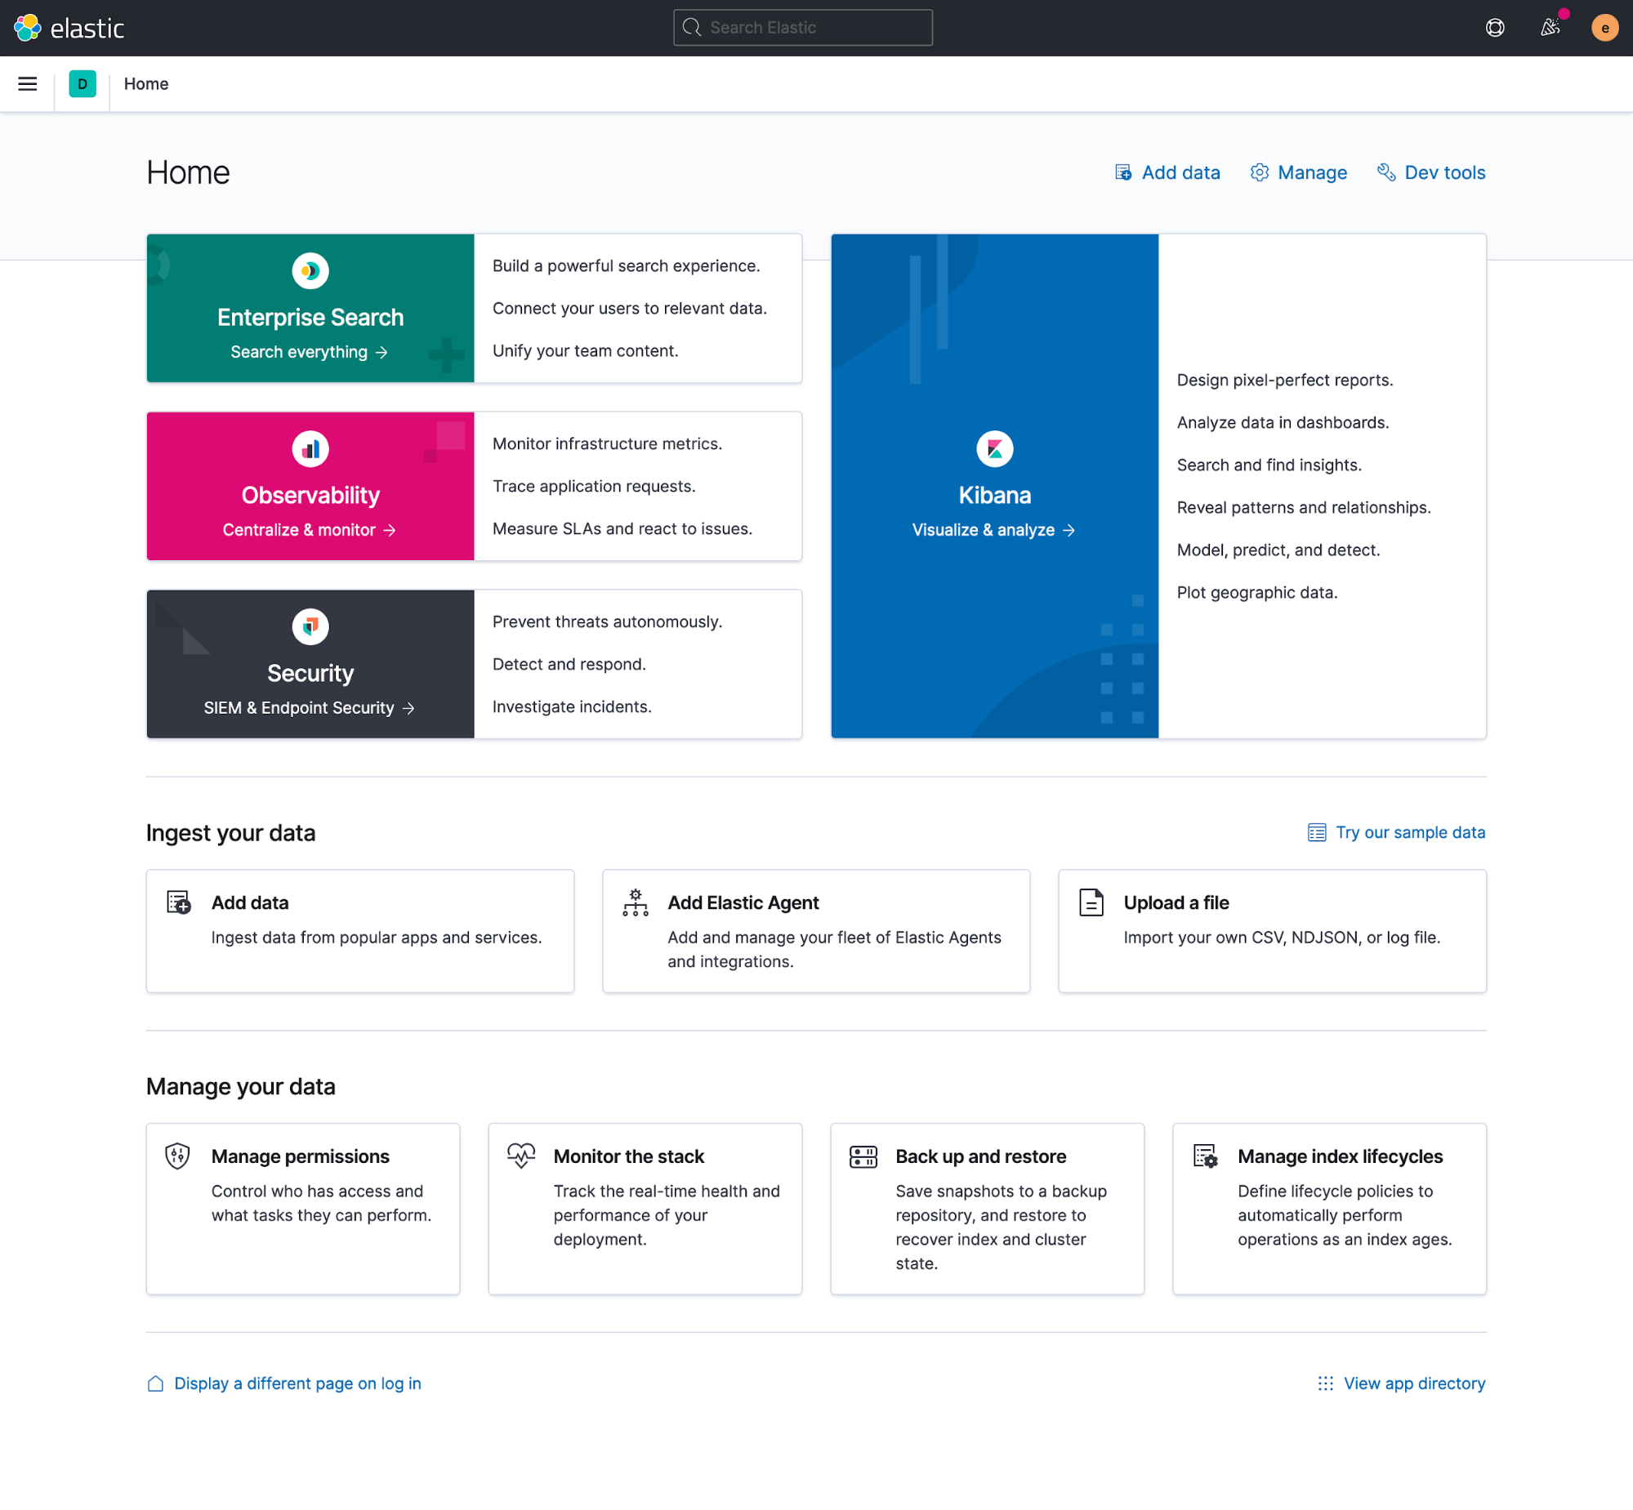Expand the Observability centralize monitor section
Image resolution: width=1633 pixels, height=1510 pixels.
pyautogui.click(x=310, y=530)
